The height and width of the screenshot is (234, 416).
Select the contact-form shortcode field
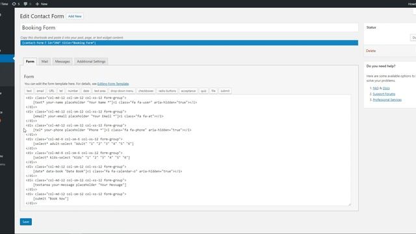(x=189, y=43)
